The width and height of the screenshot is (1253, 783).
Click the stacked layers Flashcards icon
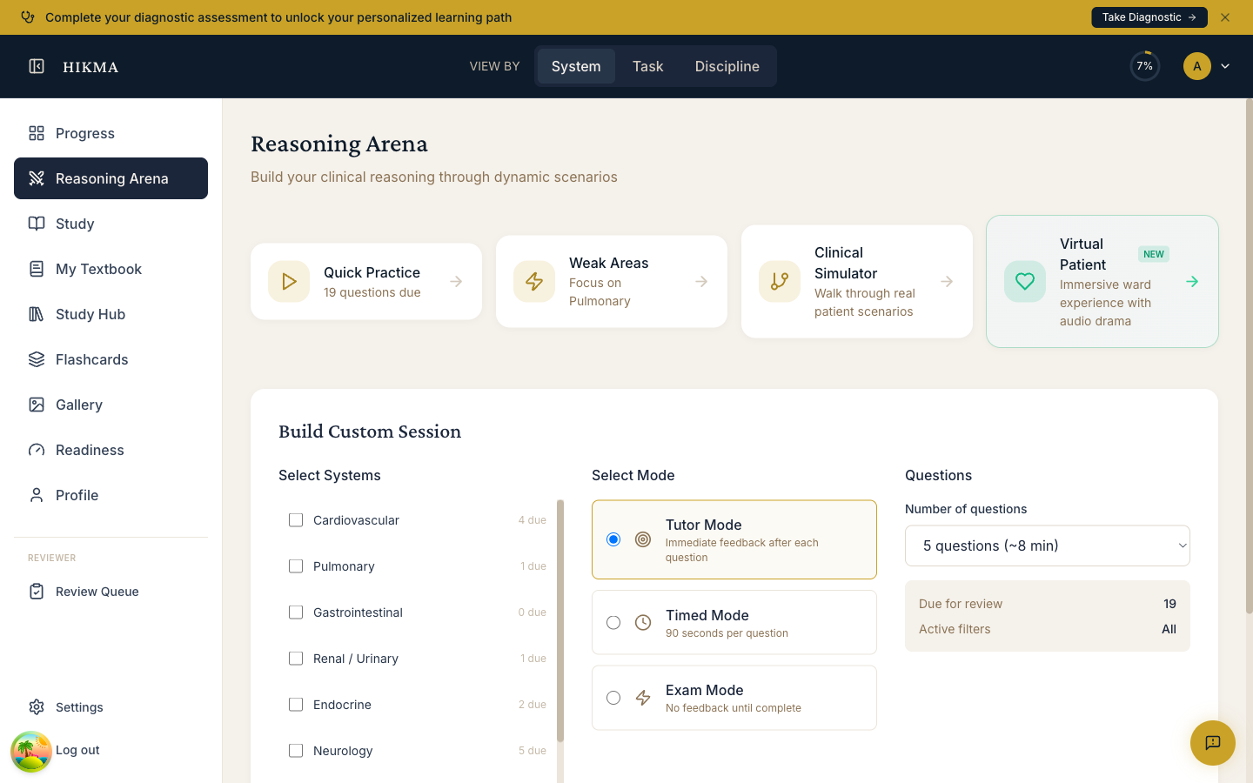point(37,359)
